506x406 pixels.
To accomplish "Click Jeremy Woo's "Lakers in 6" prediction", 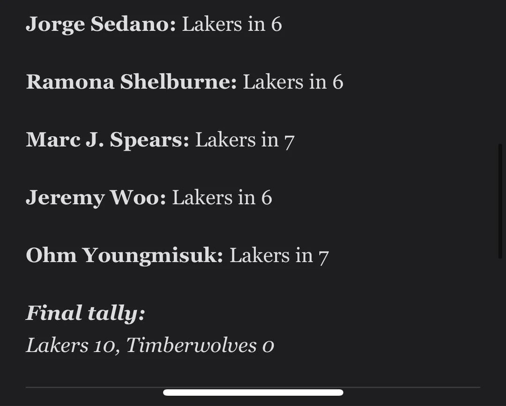I will point(222,198).
